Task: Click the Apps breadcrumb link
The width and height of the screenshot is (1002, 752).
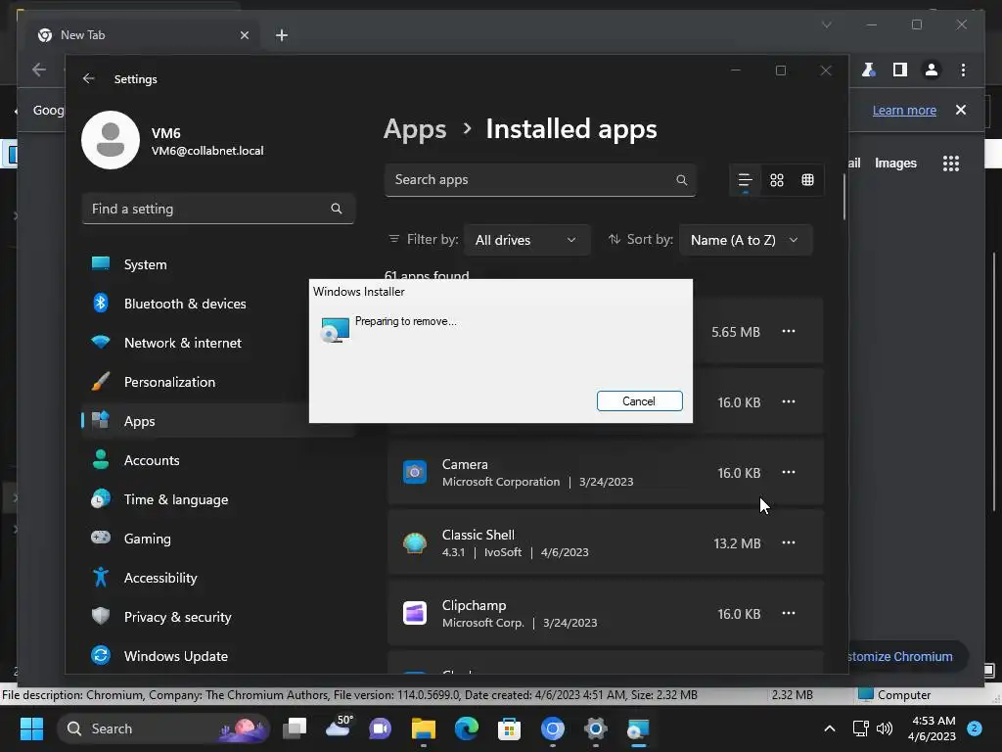Action: coord(415,129)
